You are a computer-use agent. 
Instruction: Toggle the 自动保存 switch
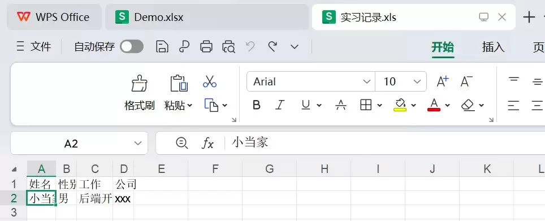(x=132, y=46)
